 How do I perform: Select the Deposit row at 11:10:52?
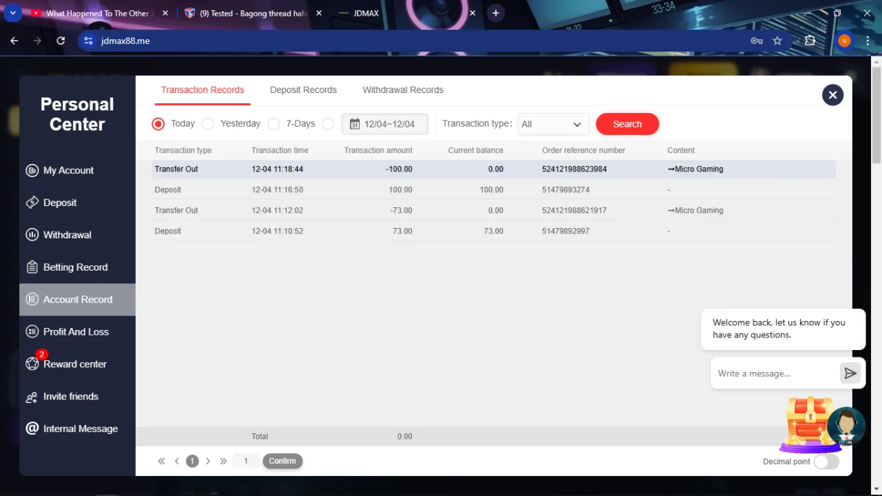coord(493,231)
